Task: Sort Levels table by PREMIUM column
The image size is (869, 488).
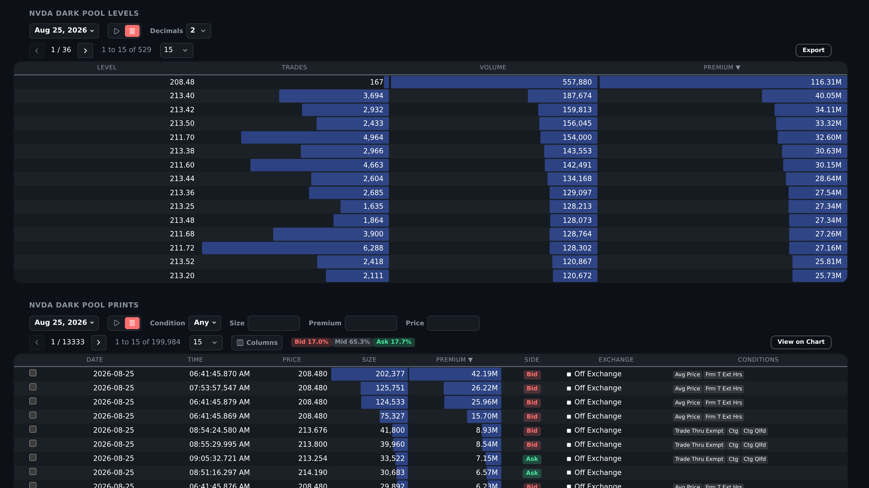Action: [722, 67]
